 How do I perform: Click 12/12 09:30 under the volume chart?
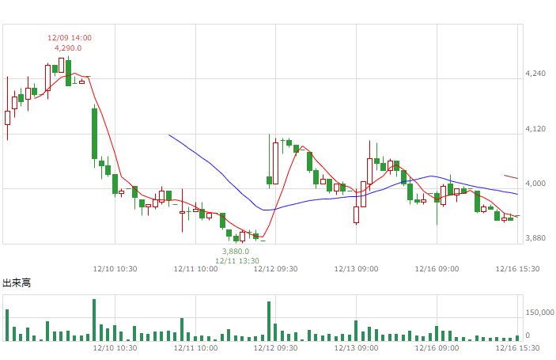click(x=275, y=347)
